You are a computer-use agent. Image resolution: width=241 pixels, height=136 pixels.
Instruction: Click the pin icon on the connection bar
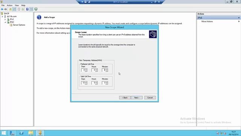pos(82,2)
